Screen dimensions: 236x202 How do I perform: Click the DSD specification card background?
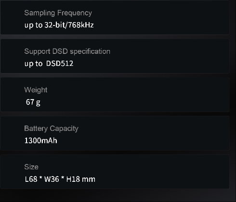(x=115, y=56)
